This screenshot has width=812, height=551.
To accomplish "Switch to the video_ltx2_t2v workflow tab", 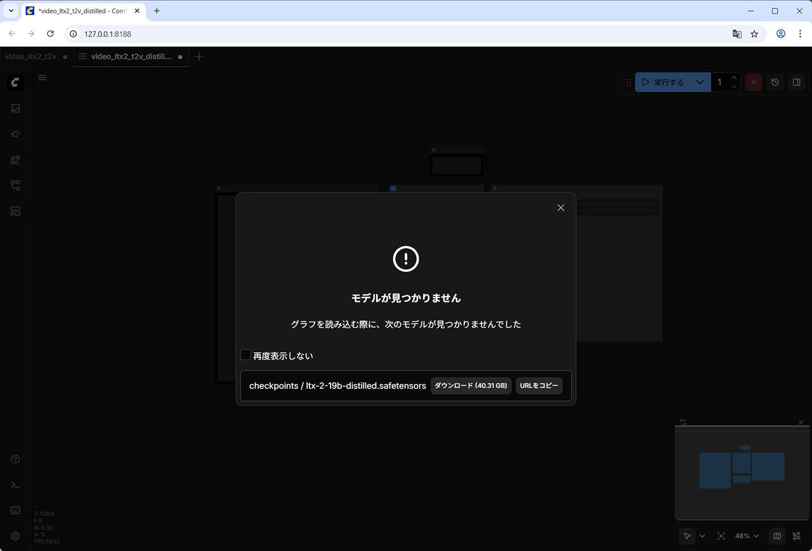I will (30, 56).
